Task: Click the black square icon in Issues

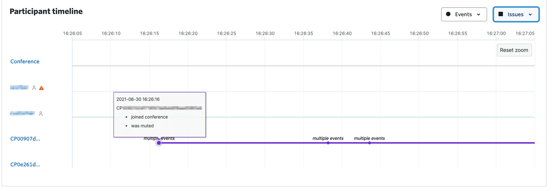Action: [x=500, y=14]
